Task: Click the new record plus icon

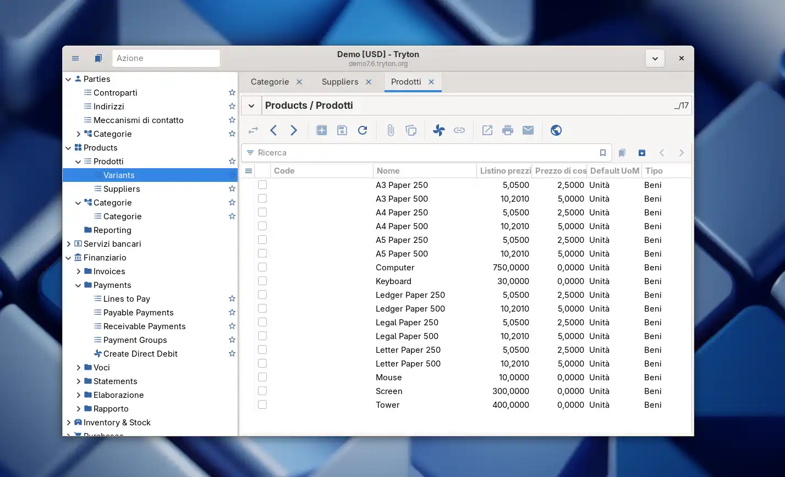Action: [321, 130]
